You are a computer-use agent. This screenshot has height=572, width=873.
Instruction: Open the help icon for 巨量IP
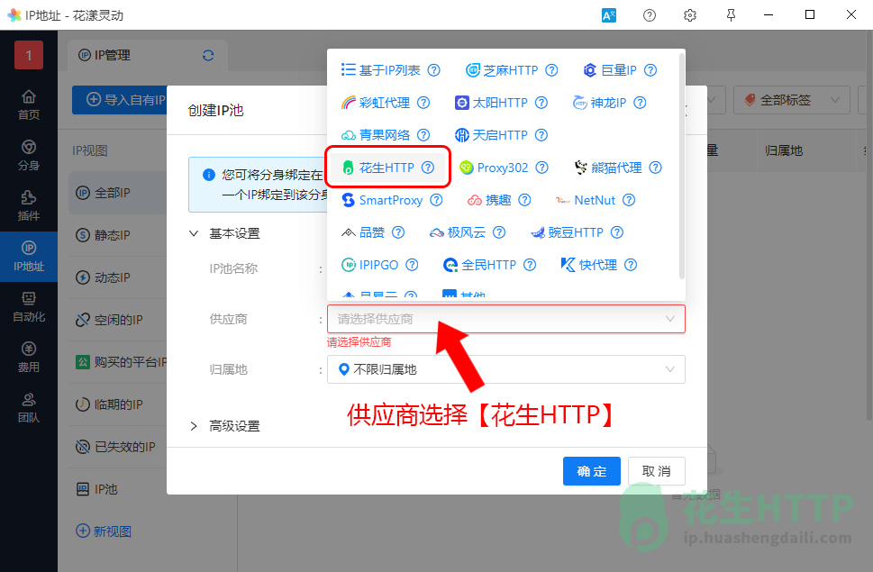[650, 70]
